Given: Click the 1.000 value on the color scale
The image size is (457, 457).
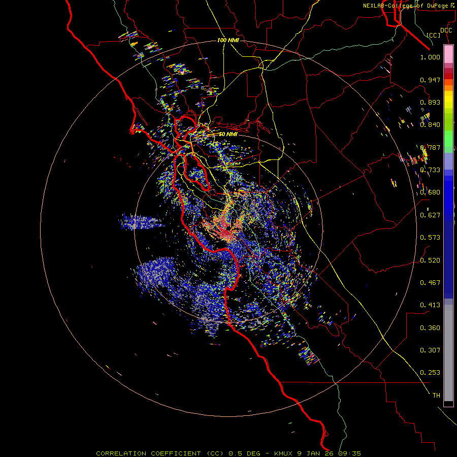Looking at the screenshot, I should coord(430,57).
